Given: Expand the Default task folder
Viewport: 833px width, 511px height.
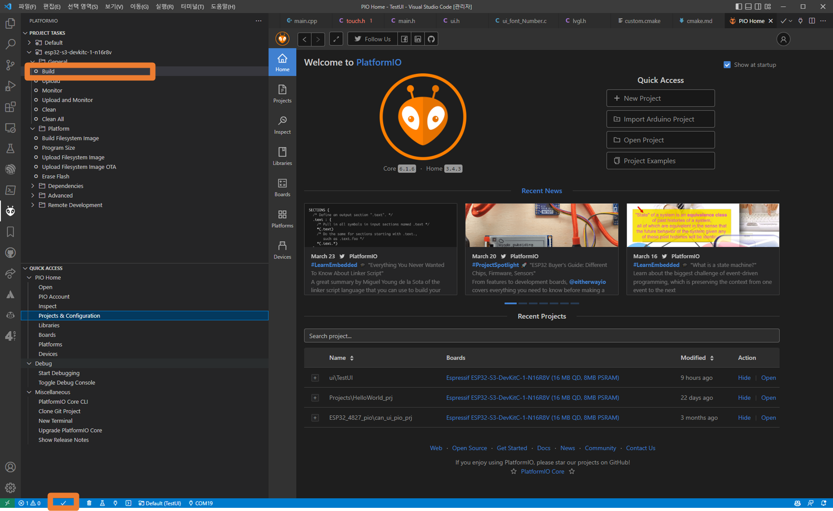Looking at the screenshot, I should 29,42.
